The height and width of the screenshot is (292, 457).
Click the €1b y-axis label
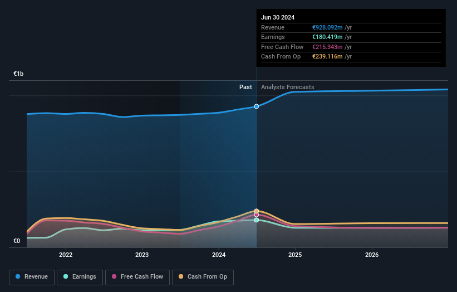(x=18, y=74)
